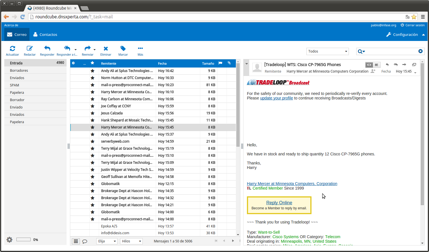Switch to list view mode

76,241
